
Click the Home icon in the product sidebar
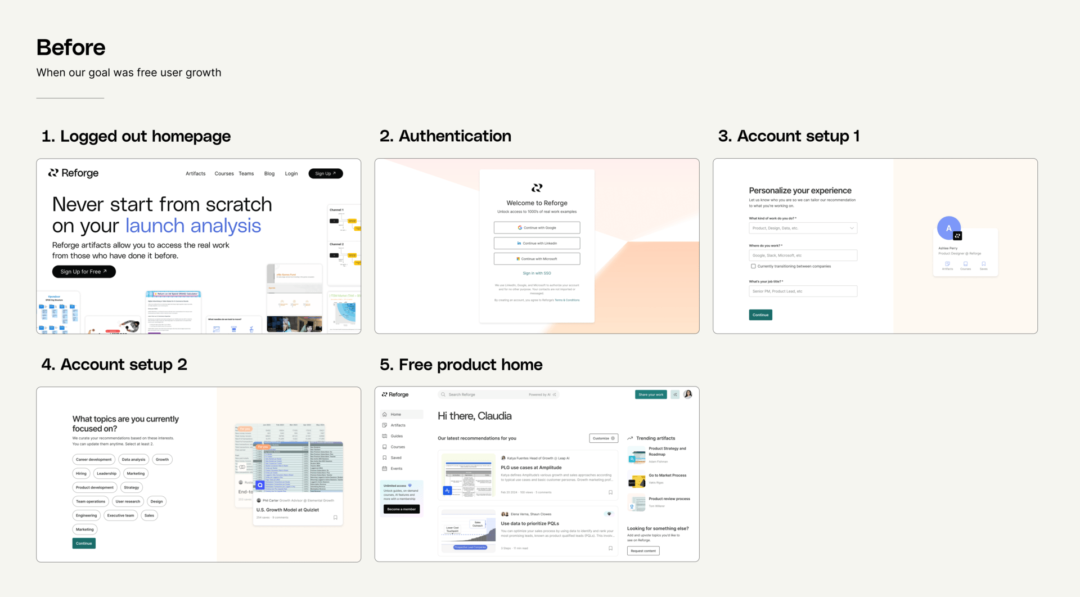tap(385, 414)
